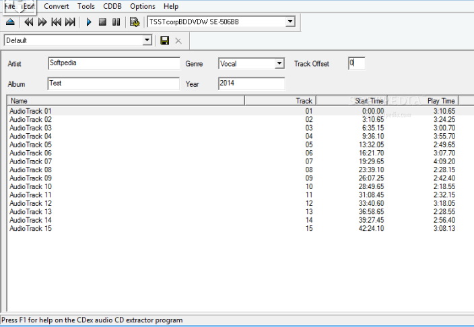
Task: Open the CD drive settings icon
Action: coord(135,22)
